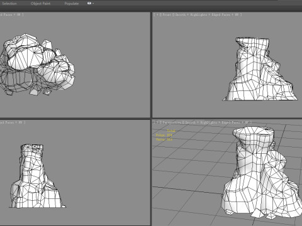Click the yellow Verts count statistic
Viewport: 302px width, 226px height.
164,139
